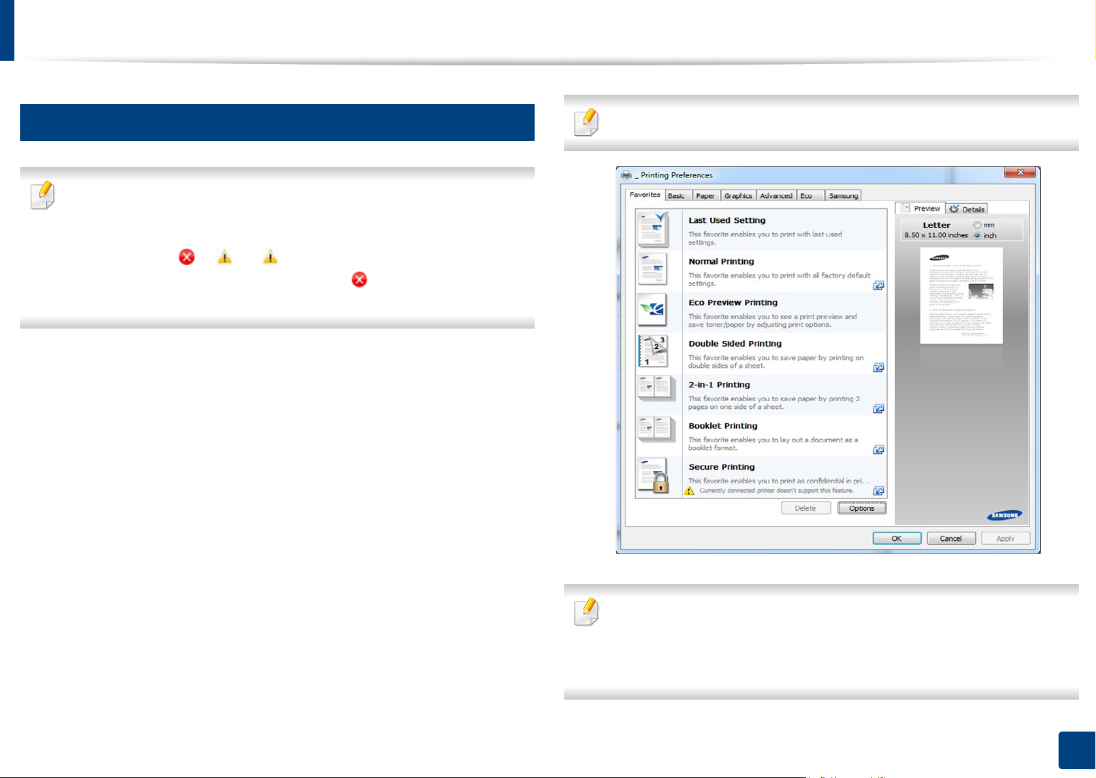The height and width of the screenshot is (778, 1096).
Task: Click the Samsung logo in preview pane
Action: pyautogui.click(x=1004, y=515)
